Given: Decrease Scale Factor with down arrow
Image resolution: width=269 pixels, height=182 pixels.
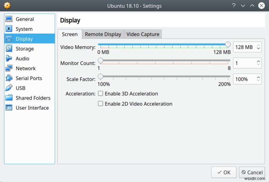Looking at the screenshot, I should 258,80.
